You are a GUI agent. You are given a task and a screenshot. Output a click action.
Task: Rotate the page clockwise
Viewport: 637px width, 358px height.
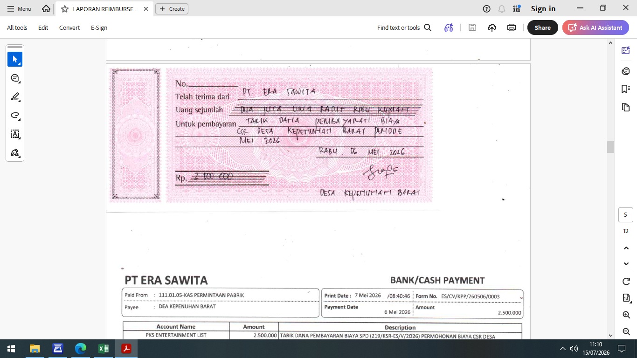coord(626,282)
